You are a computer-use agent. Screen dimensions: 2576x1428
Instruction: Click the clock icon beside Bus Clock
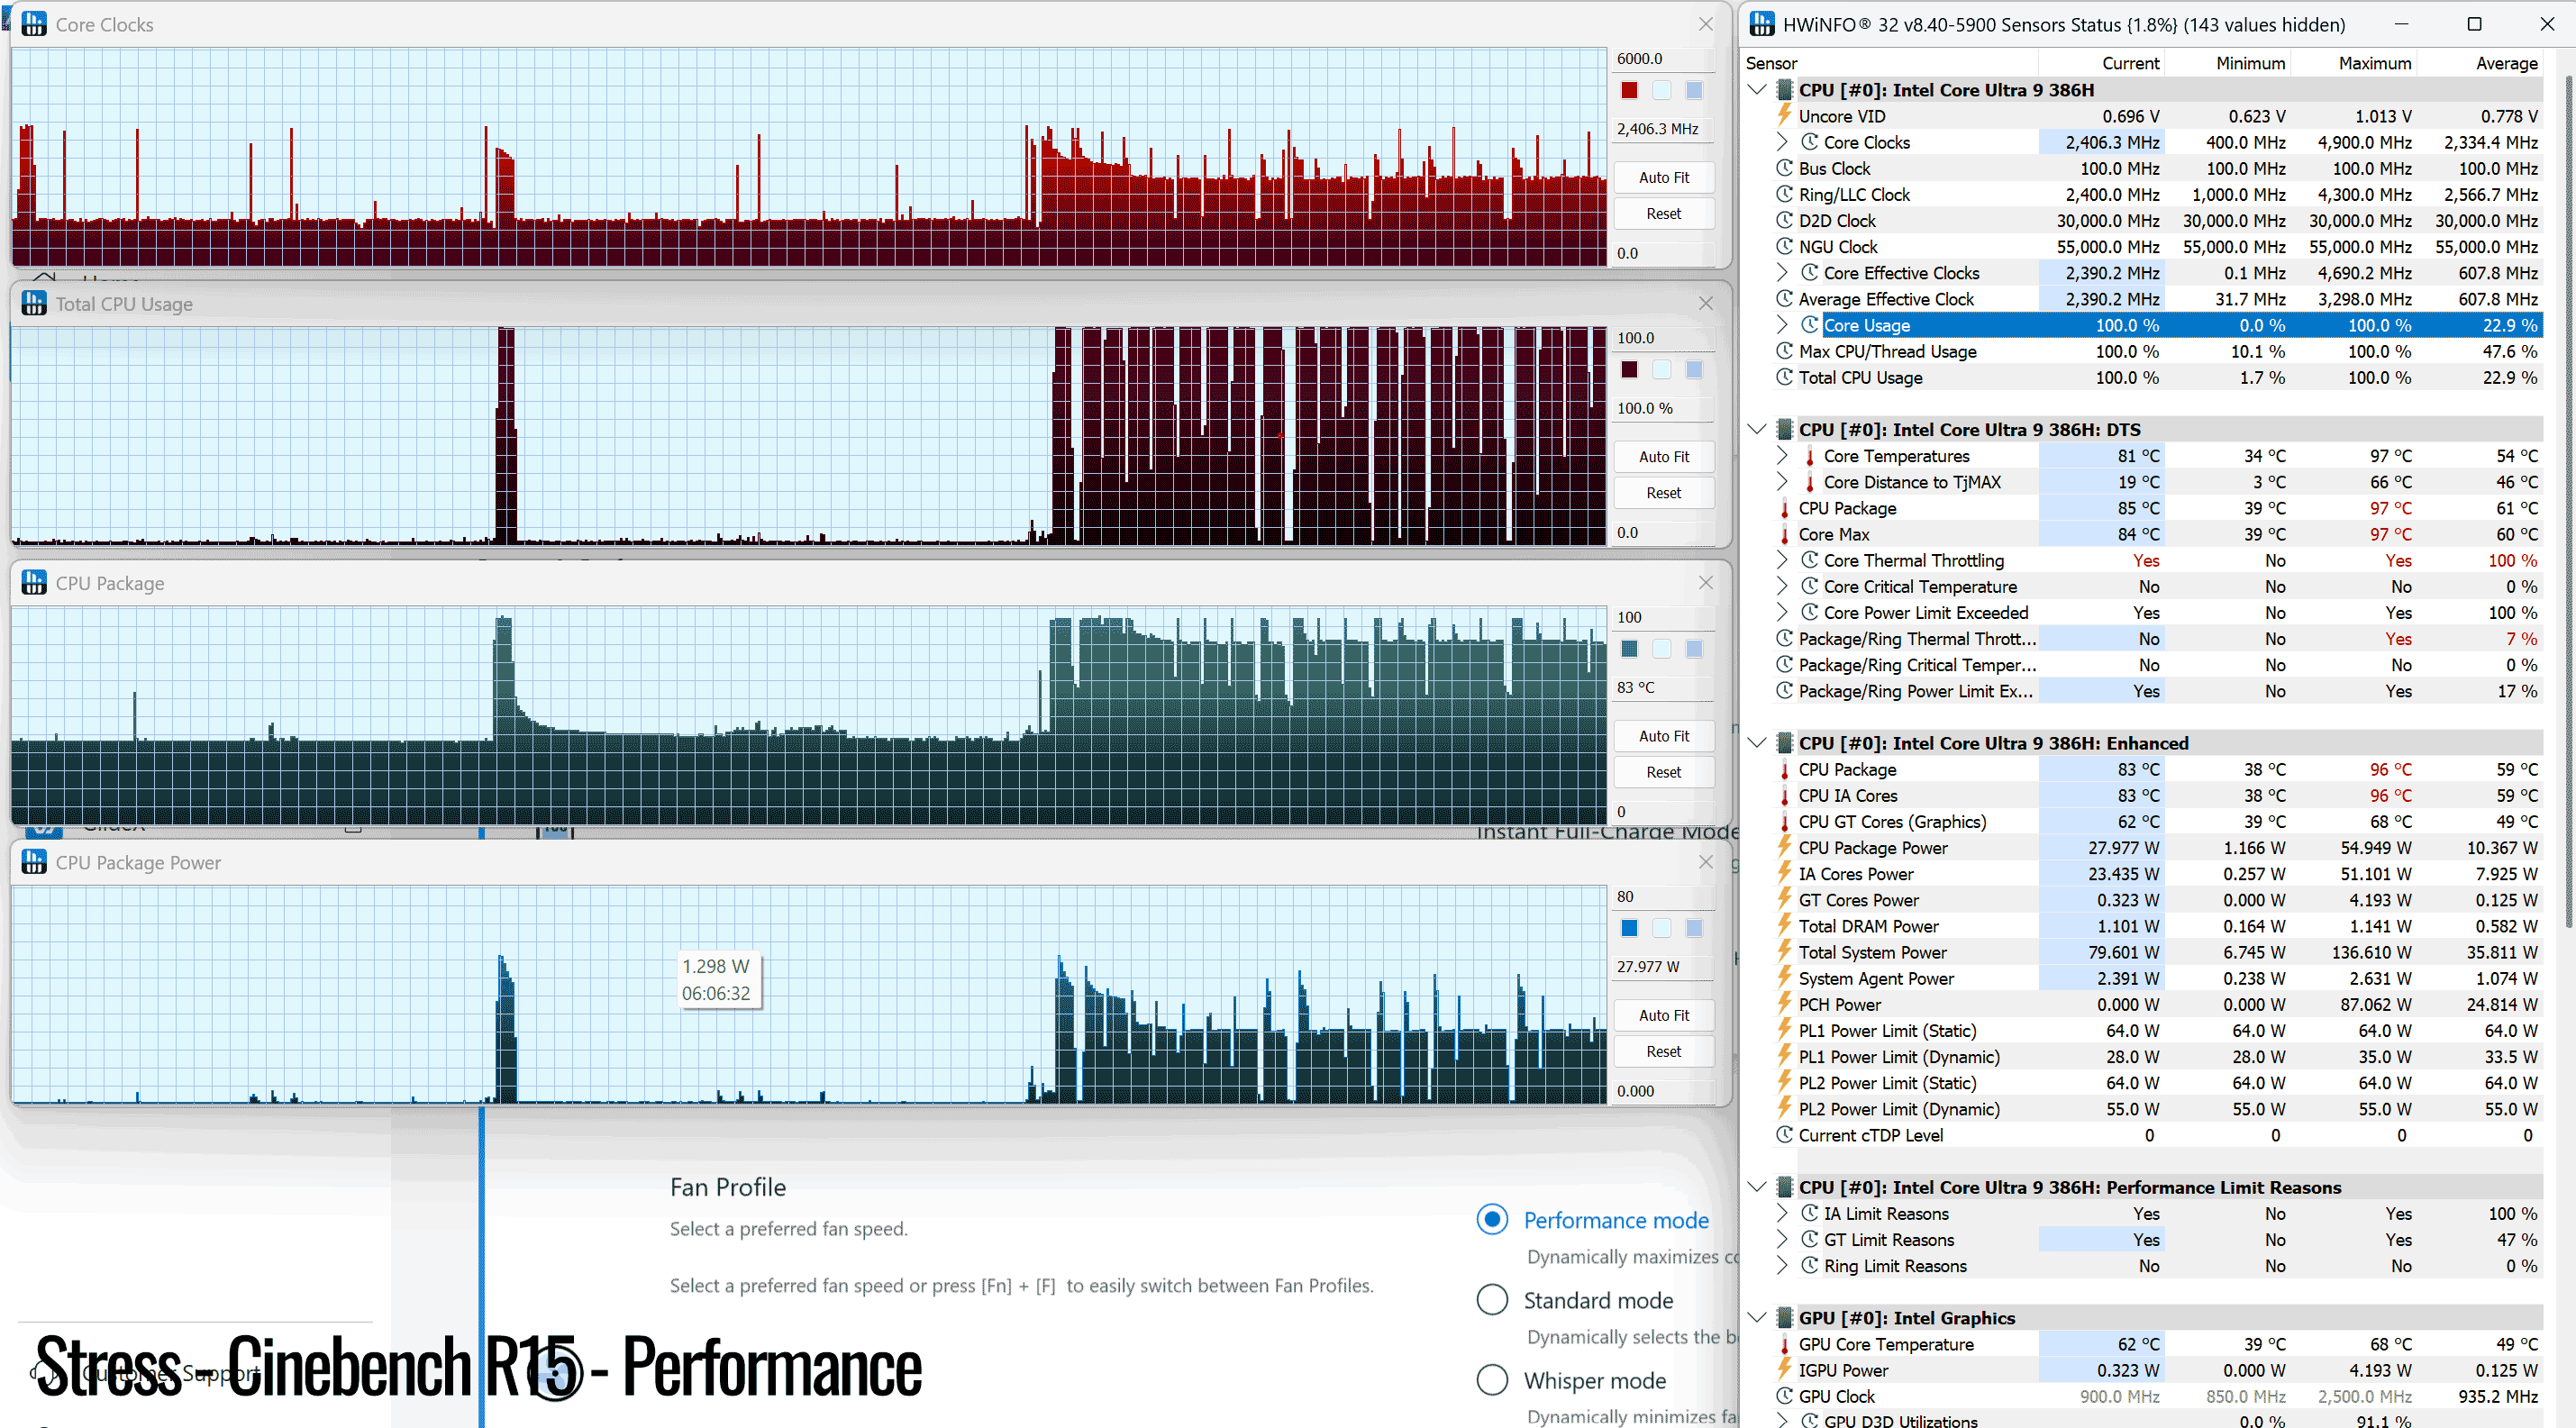click(x=1784, y=168)
